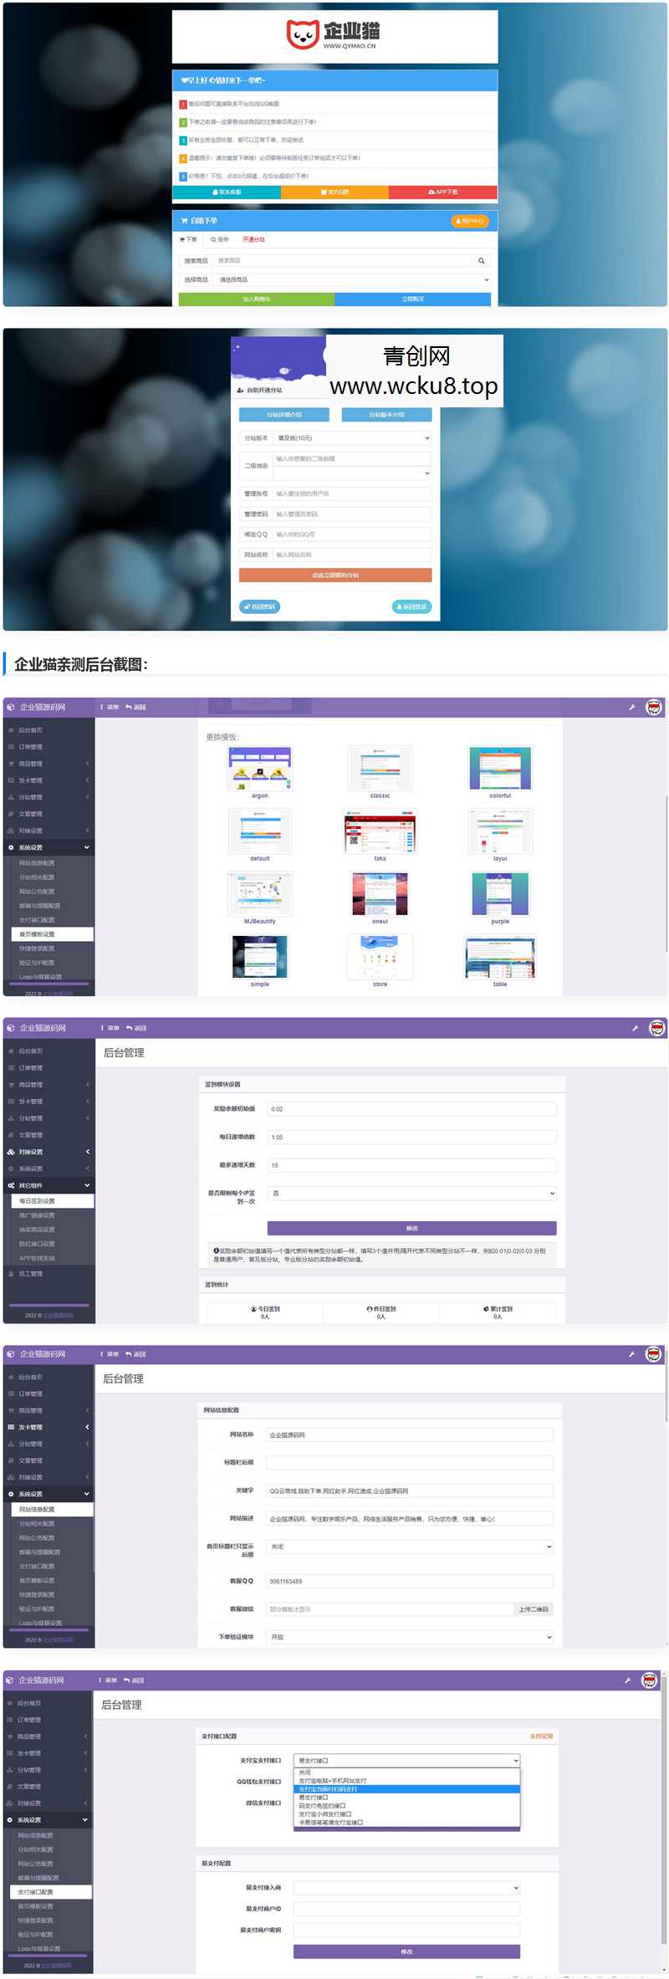Click the blue 立即购买 button

tap(413, 299)
